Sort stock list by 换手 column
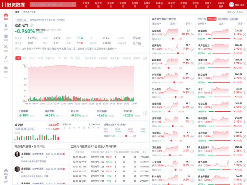Viewport: 247px width, 185px height. click(x=189, y=24)
